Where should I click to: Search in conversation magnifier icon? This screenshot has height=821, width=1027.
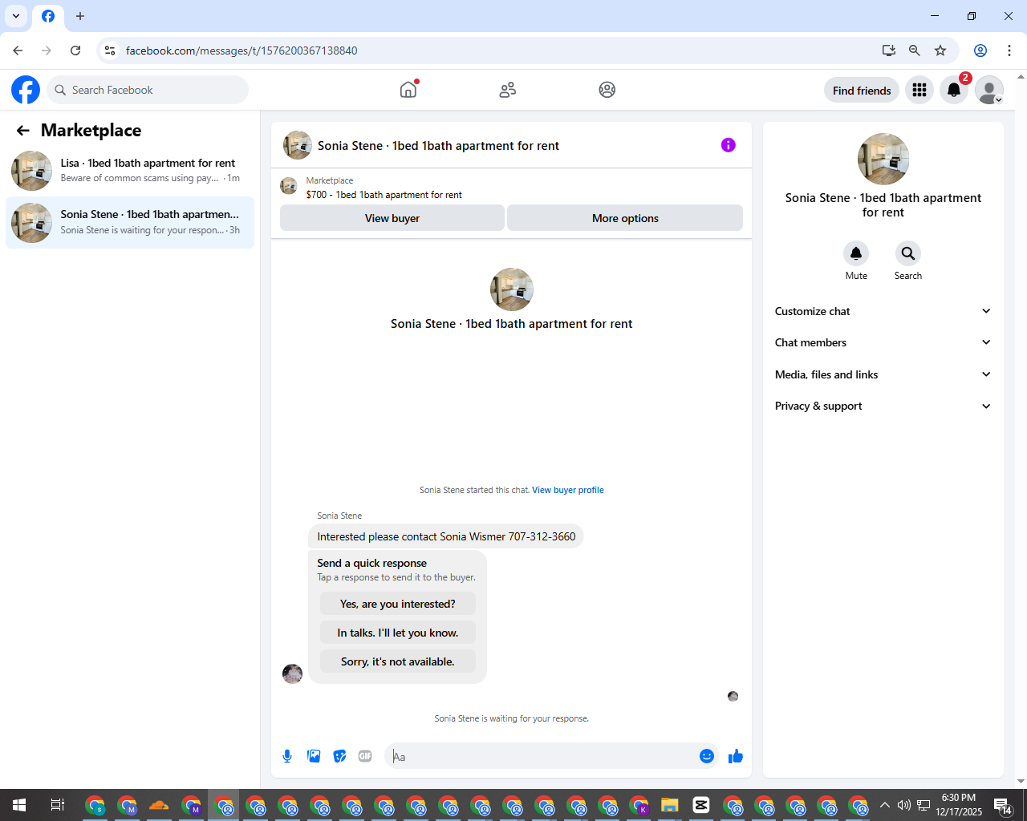(908, 253)
